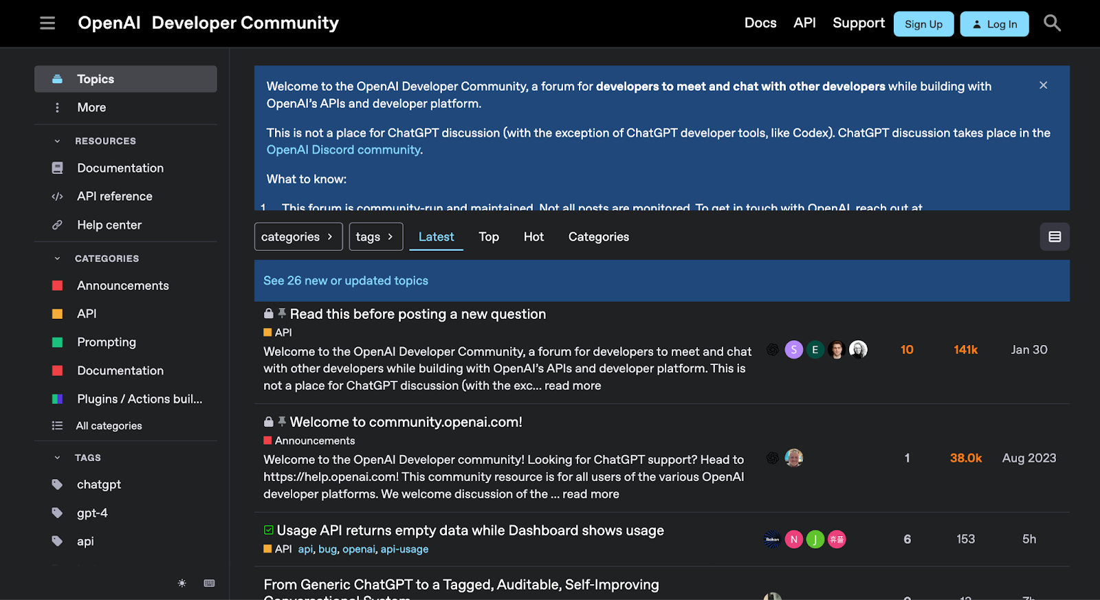Click green E avatar on first topic
Image resolution: width=1100 pixels, height=600 pixels.
(x=815, y=350)
